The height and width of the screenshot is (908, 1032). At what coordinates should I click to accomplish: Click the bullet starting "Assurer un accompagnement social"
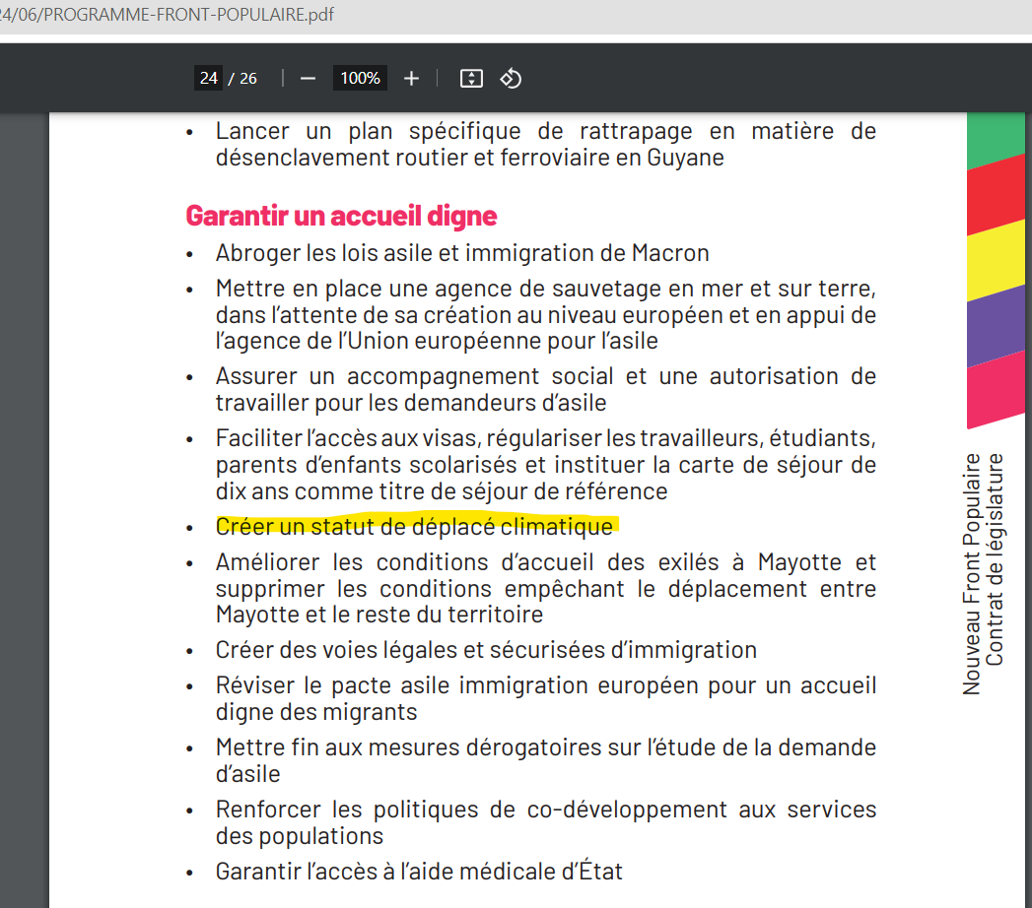pyautogui.click(x=546, y=390)
